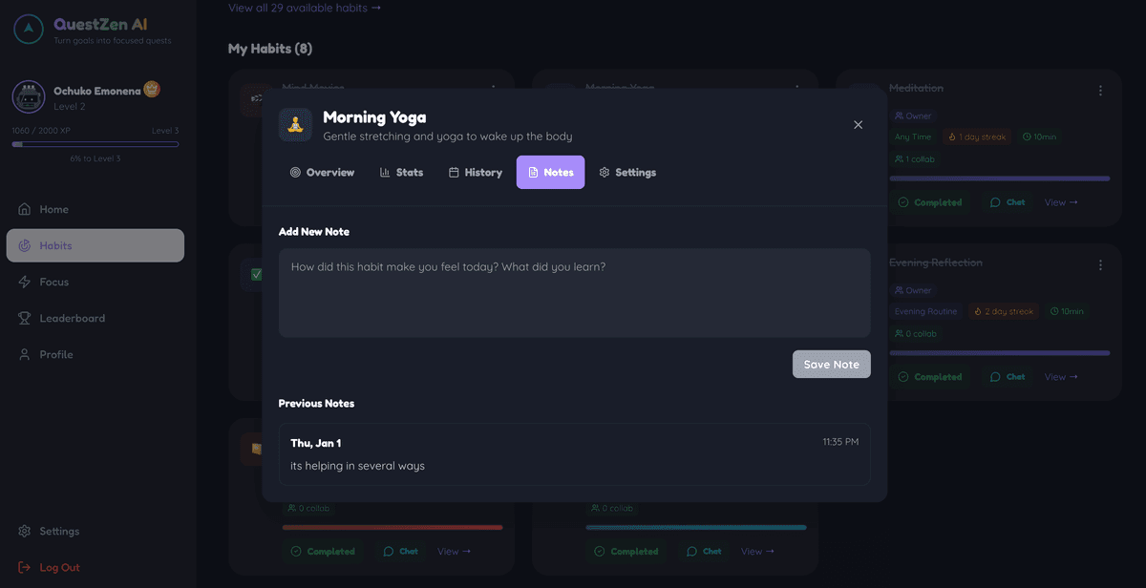Click inside the Add New Note text field
This screenshot has height=588, width=1146.
[x=574, y=291]
